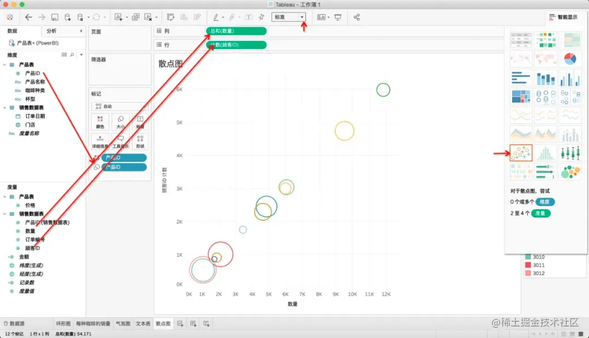Viewport: 589px width, 338px height.
Task: Go back with the undo arrow
Action: (28, 17)
